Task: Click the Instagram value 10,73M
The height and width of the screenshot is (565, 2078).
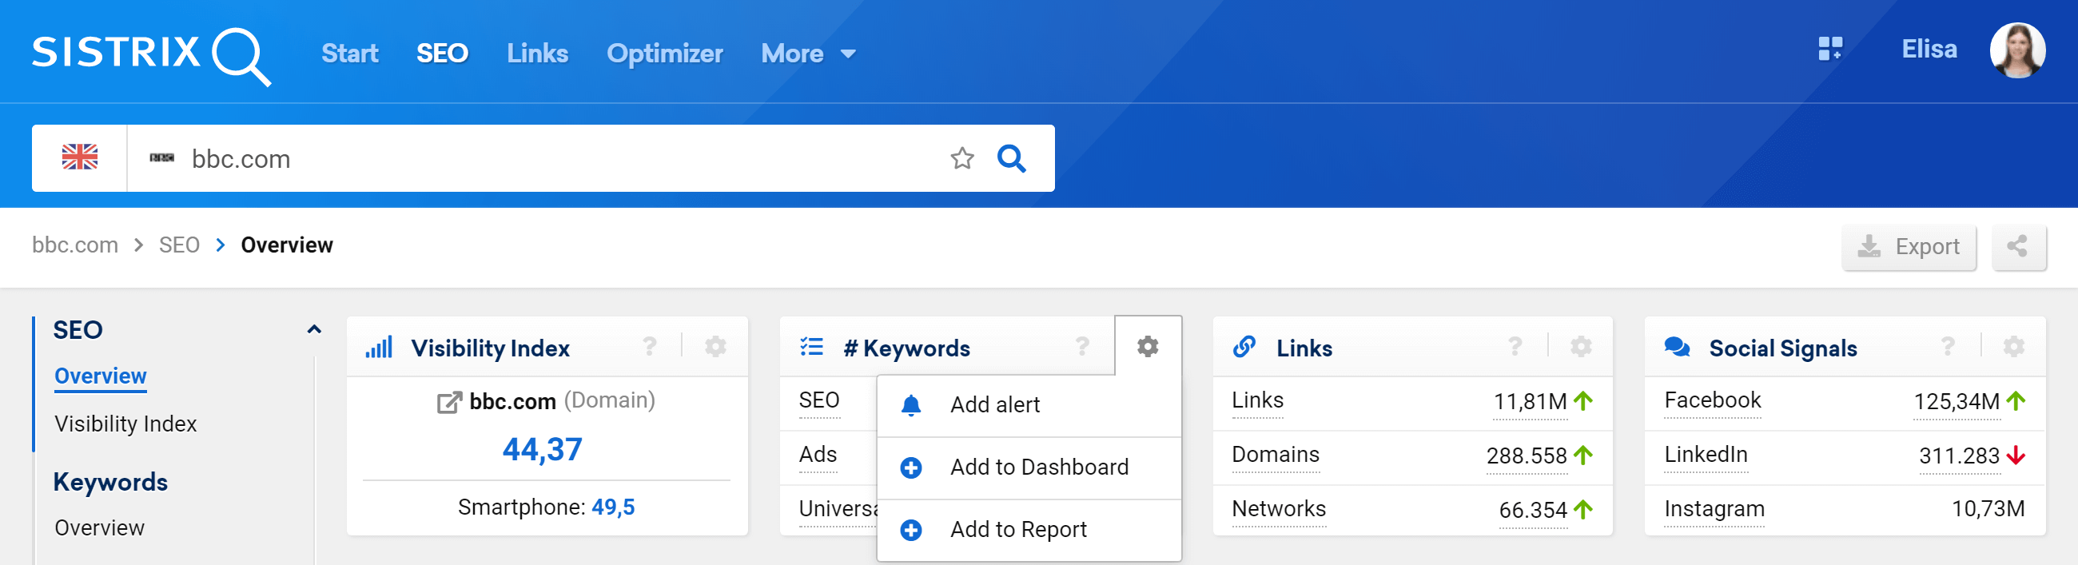Action: pos(1988,508)
